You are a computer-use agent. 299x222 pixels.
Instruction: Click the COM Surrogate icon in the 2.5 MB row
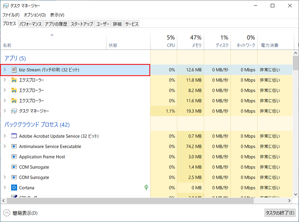click(x=14, y=177)
